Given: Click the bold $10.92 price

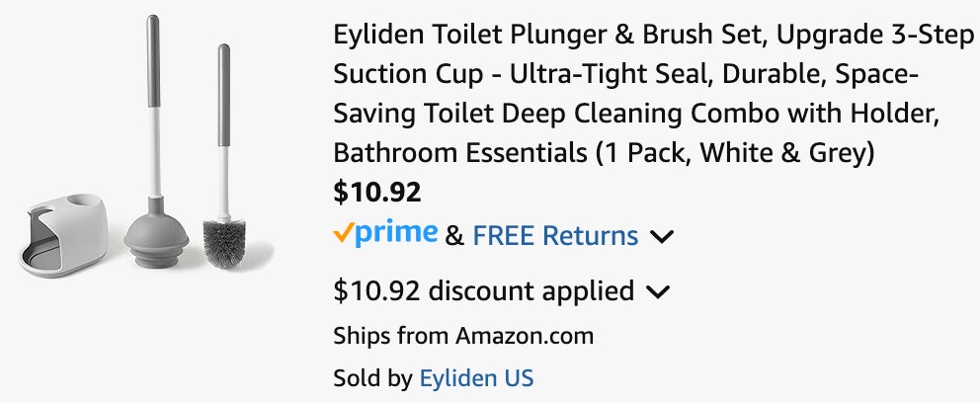Looking at the screenshot, I should pos(377,191).
